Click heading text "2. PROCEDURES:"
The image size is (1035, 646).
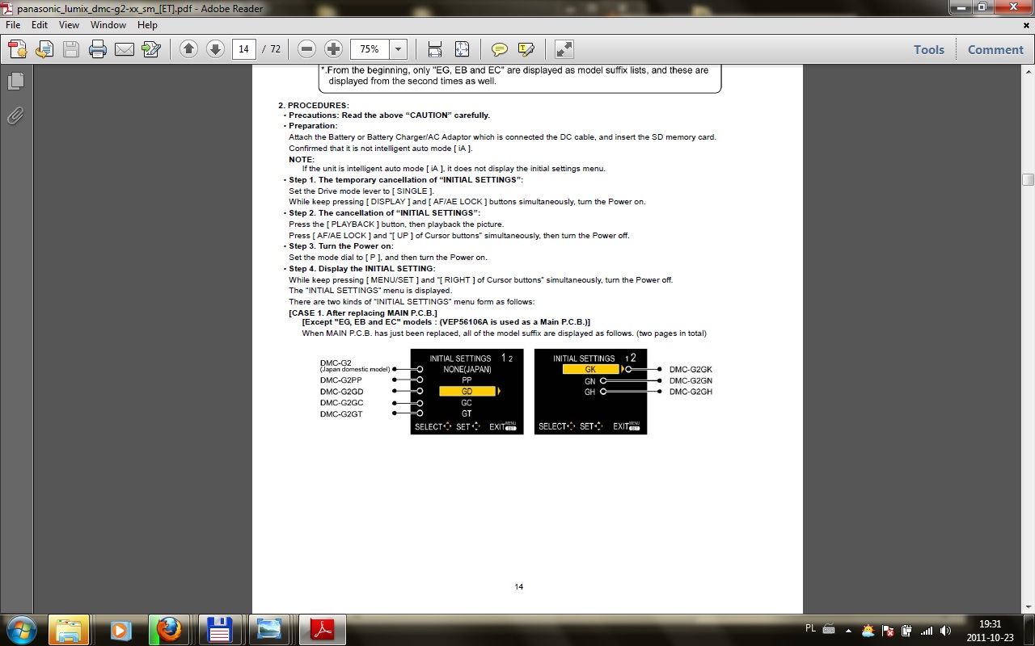click(x=314, y=106)
